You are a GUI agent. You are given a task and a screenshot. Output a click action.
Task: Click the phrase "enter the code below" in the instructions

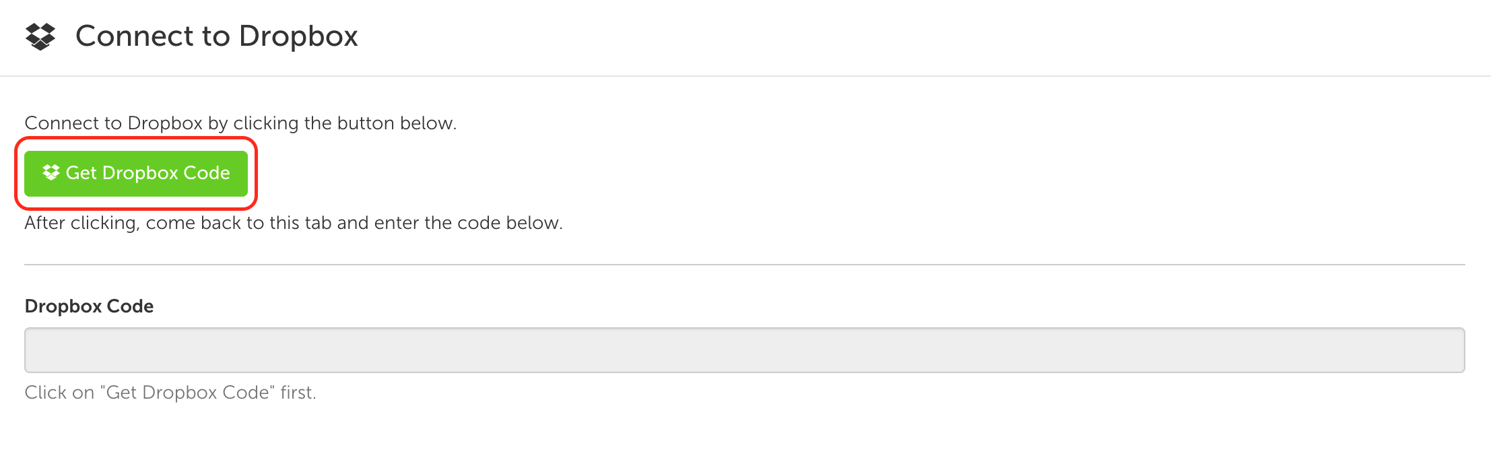[467, 223]
